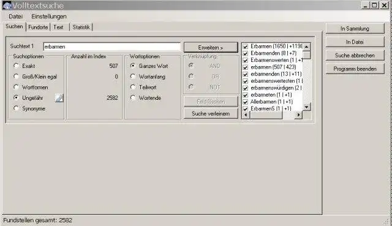Uncheck the erbarmeten (1 | +1) entry
The width and height of the screenshot is (392, 226).
(245, 95)
